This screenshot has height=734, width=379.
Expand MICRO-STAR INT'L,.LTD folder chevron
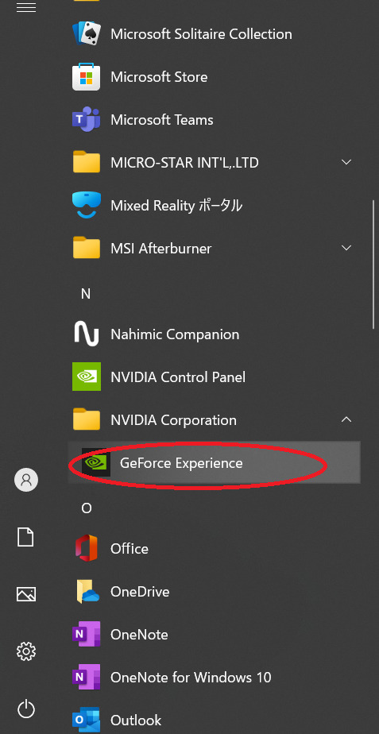pyautogui.click(x=346, y=162)
